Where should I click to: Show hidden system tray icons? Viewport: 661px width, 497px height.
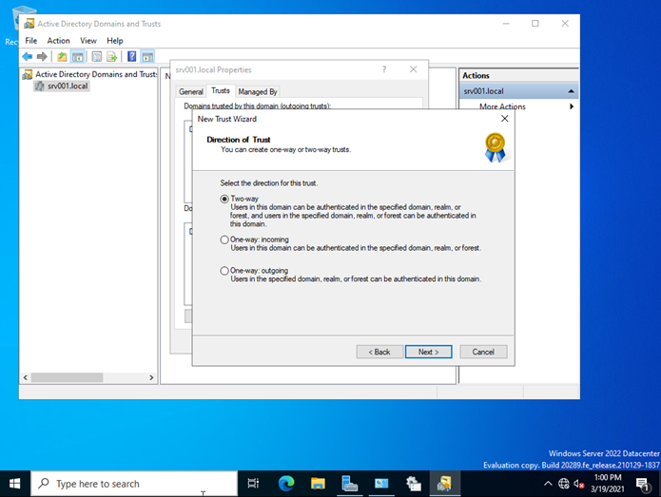click(549, 483)
